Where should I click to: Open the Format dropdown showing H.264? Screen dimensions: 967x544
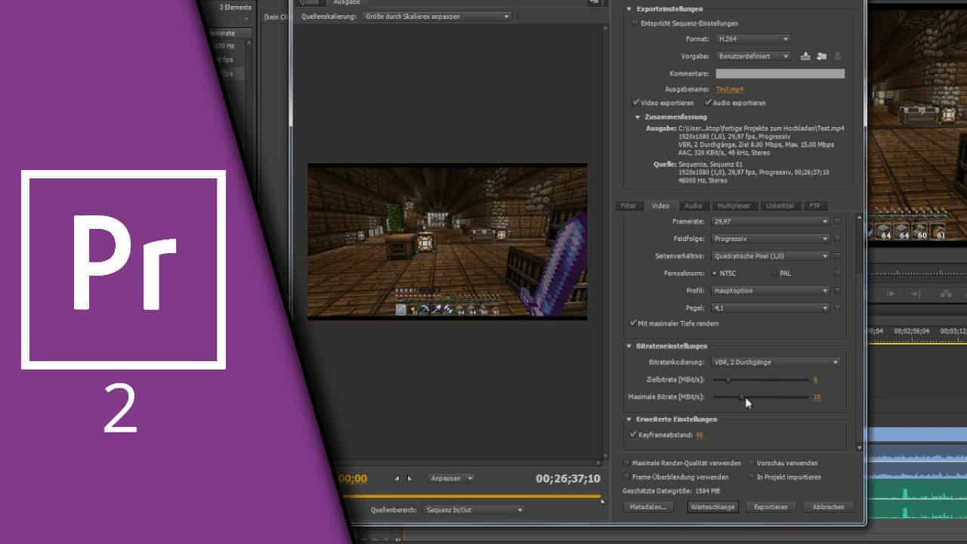[x=752, y=39]
